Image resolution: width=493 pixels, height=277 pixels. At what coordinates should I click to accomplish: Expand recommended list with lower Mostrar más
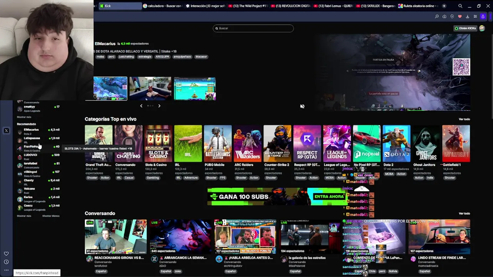point(24,216)
